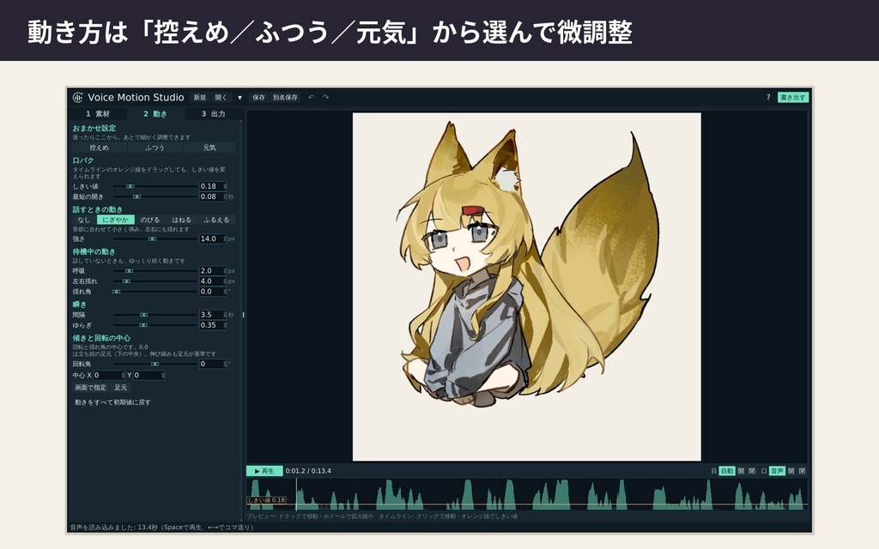879x549 pixels.
Task: Click the 左右揺れ slider handle
Action: coord(127,281)
